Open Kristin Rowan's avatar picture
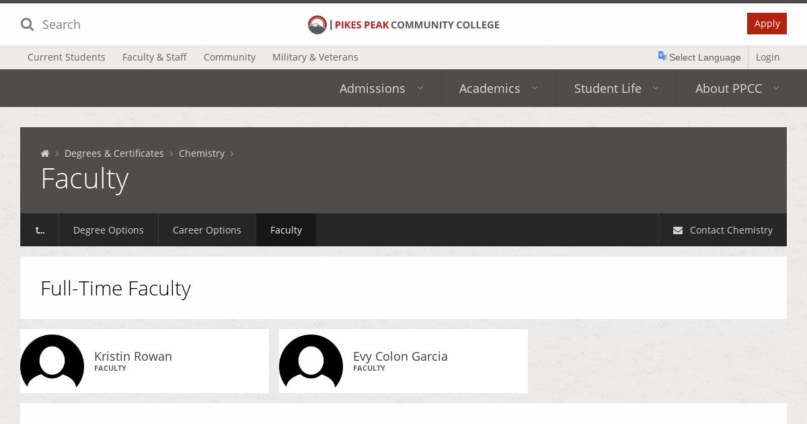Viewport: 807px width, 424px height. [52, 363]
